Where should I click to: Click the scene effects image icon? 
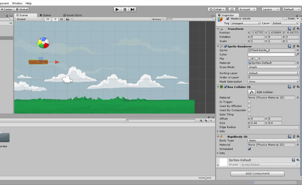68,19
